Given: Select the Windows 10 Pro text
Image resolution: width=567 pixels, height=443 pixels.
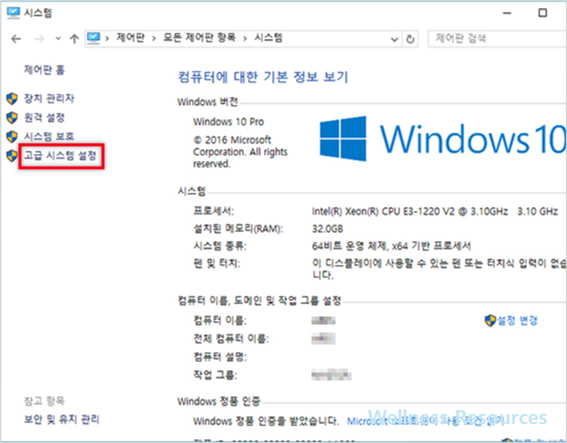Looking at the screenshot, I should tap(229, 121).
